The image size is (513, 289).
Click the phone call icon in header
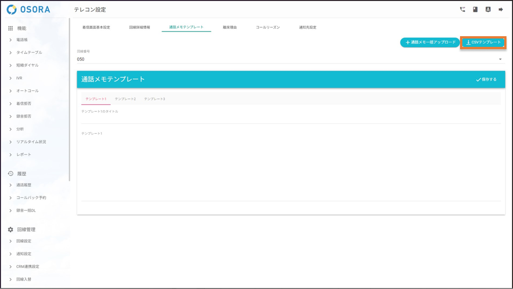coord(462,9)
